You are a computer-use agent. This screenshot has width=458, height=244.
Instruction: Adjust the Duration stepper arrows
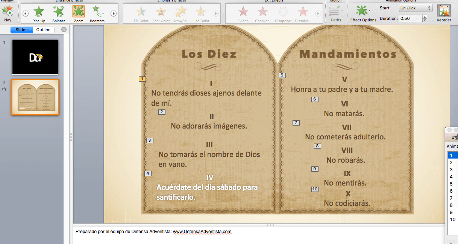425,18
